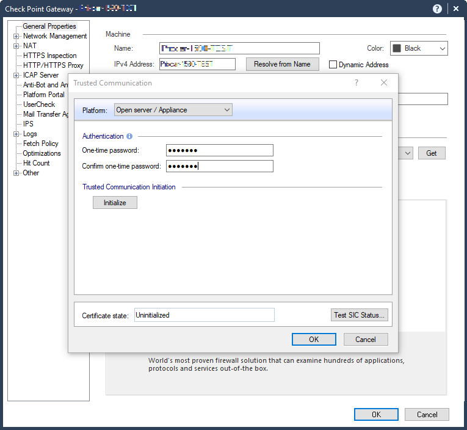Screen dimensions: 467x430
Task: Click the Trusted Communication help question mark
Action: (x=357, y=82)
